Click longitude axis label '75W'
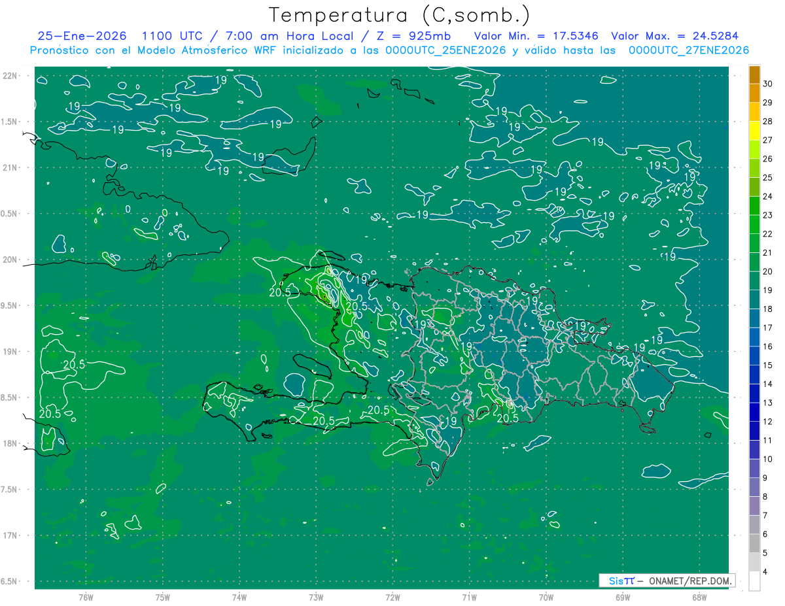785x606 pixels. 162,598
